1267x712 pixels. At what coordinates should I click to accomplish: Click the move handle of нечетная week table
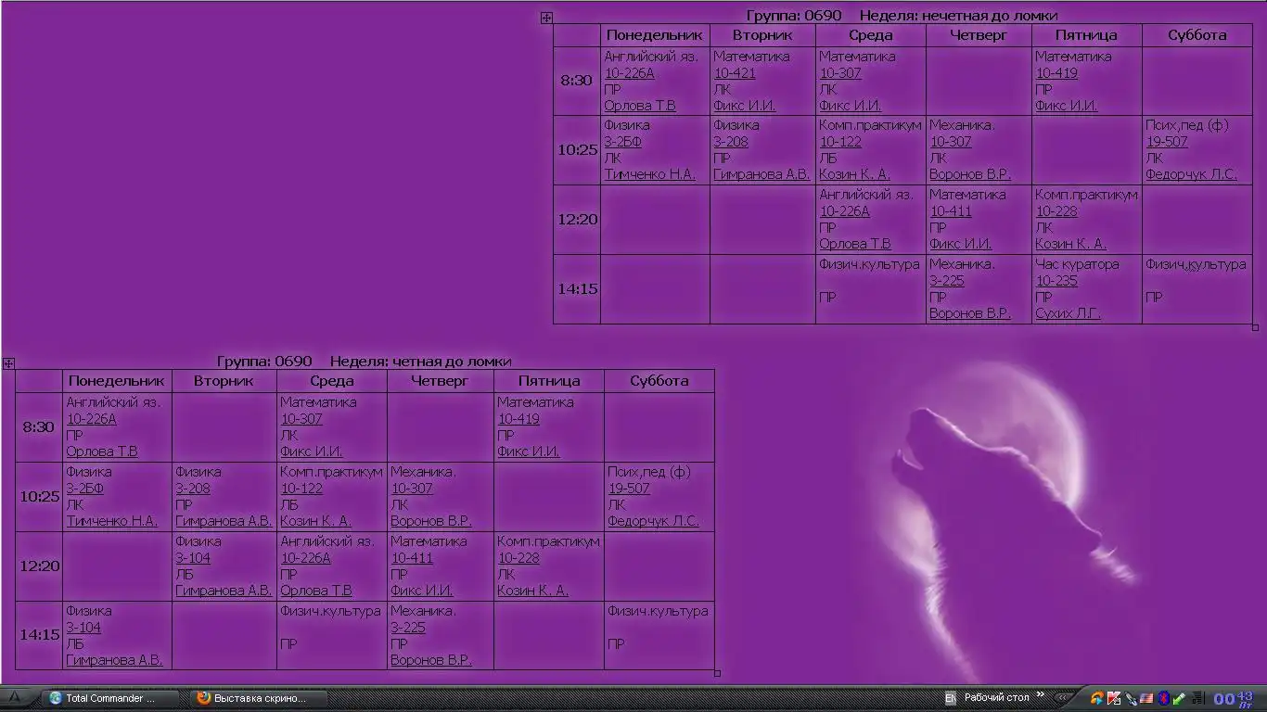546,18
